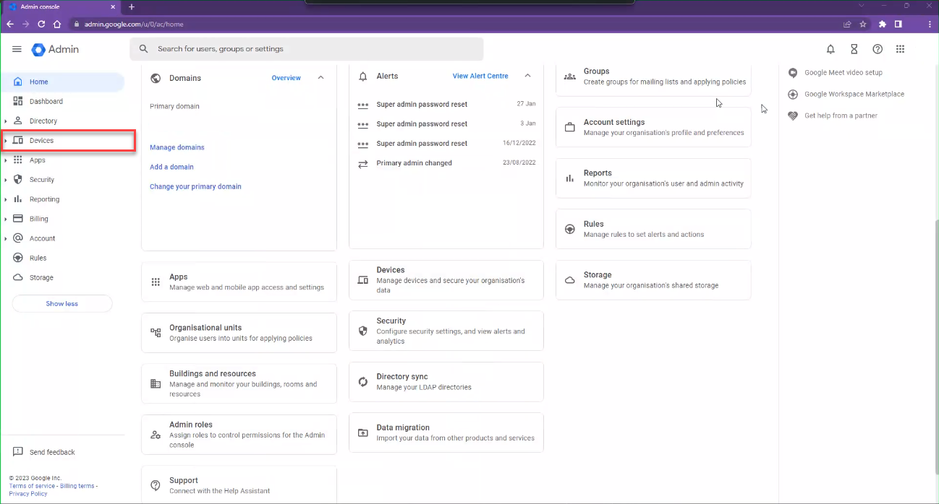The height and width of the screenshot is (504, 939).
Task: Open the tasks hourglass icon
Action: pos(854,49)
